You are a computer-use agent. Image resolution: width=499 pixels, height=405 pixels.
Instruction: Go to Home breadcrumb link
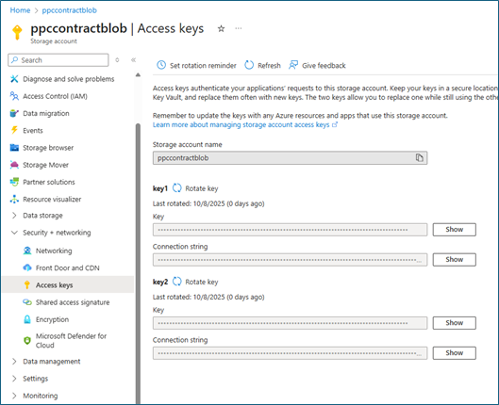click(20, 10)
